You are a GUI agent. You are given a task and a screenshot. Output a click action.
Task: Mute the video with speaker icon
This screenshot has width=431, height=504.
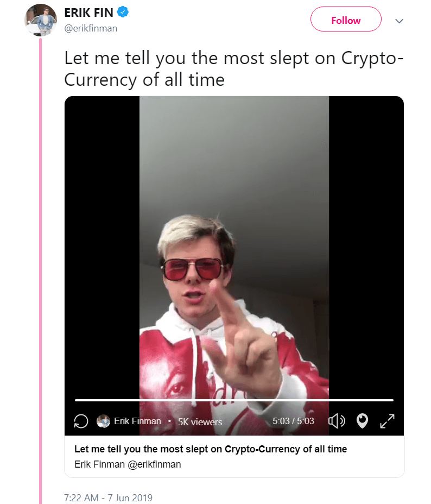click(336, 421)
